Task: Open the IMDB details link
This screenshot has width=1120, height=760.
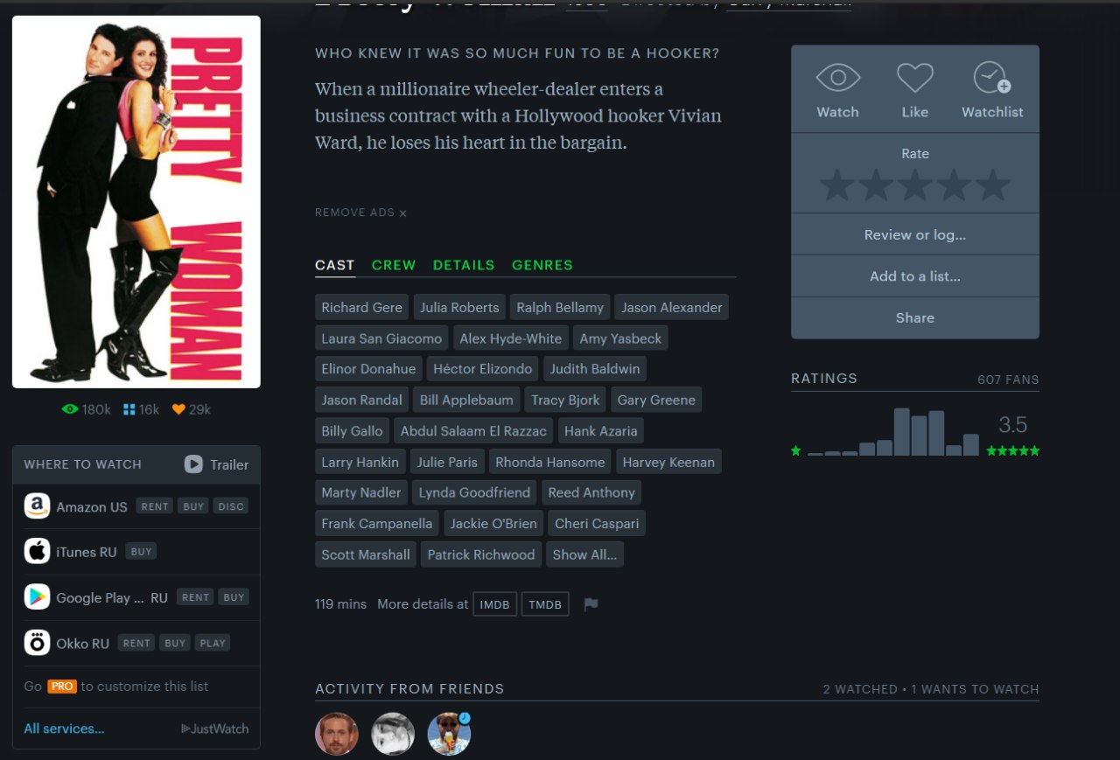Action: click(x=494, y=604)
